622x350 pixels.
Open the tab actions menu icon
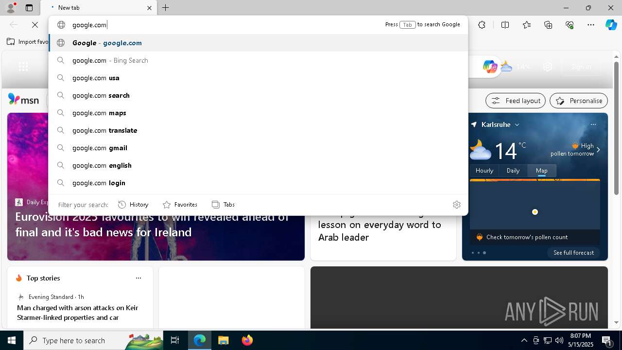click(x=29, y=8)
